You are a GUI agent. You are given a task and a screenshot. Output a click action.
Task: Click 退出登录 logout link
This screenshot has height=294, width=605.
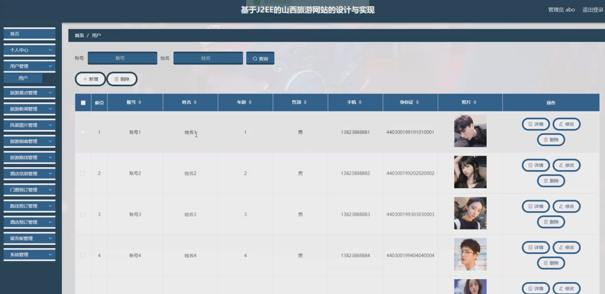point(593,10)
